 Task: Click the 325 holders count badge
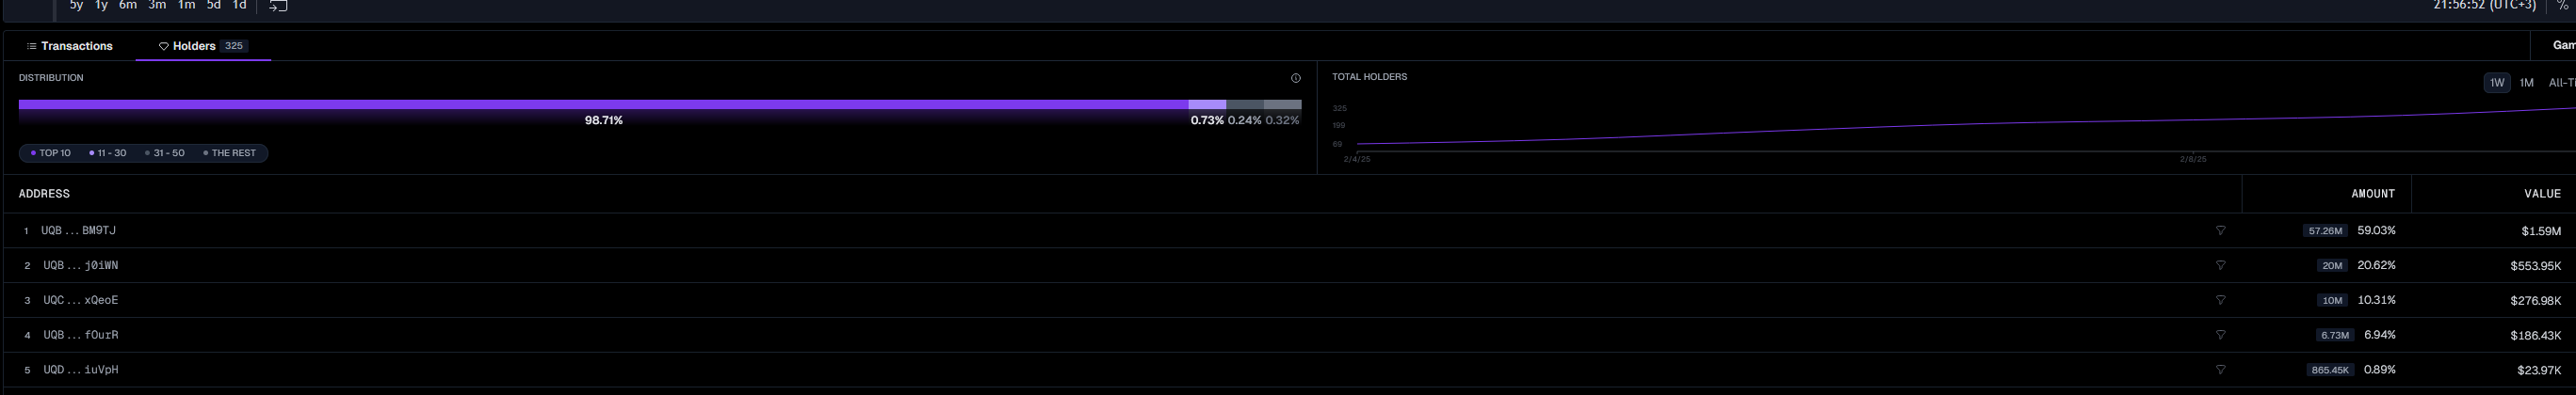[x=234, y=46]
